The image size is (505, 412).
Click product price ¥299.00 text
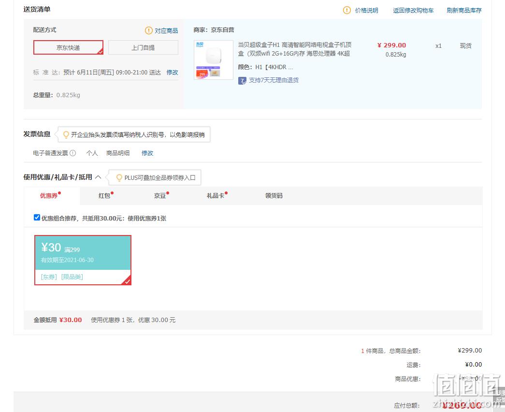391,45
